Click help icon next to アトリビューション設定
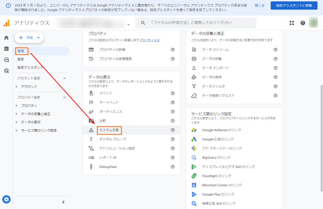The image size is (323, 209). 173,148
